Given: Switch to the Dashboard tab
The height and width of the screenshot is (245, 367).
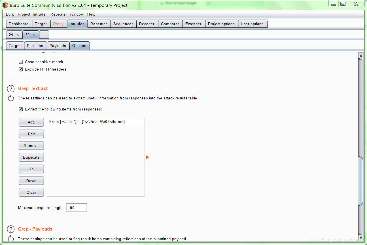Looking at the screenshot, I should 19,24.
